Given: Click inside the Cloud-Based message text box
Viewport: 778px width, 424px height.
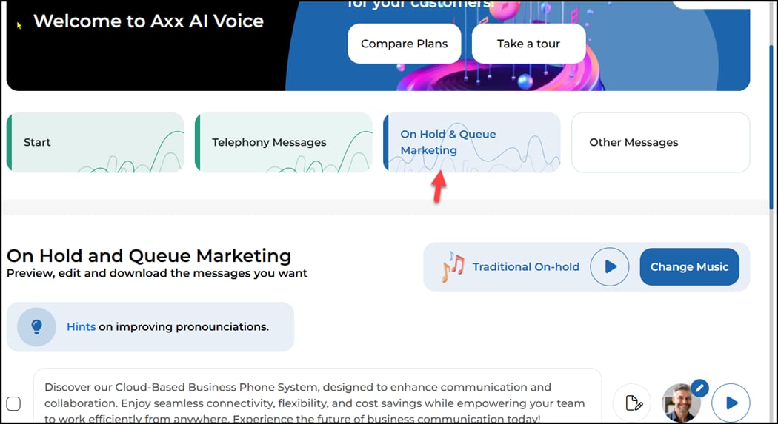Looking at the screenshot, I should point(317,396).
